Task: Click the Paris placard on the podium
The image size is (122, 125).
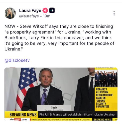Action: point(54,108)
